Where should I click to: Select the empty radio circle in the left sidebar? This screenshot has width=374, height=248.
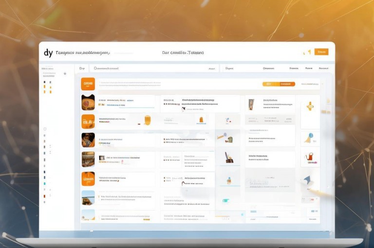(45, 129)
